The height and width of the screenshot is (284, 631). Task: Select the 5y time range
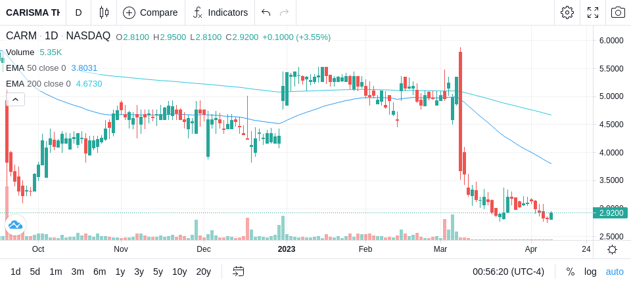point(158,272)
